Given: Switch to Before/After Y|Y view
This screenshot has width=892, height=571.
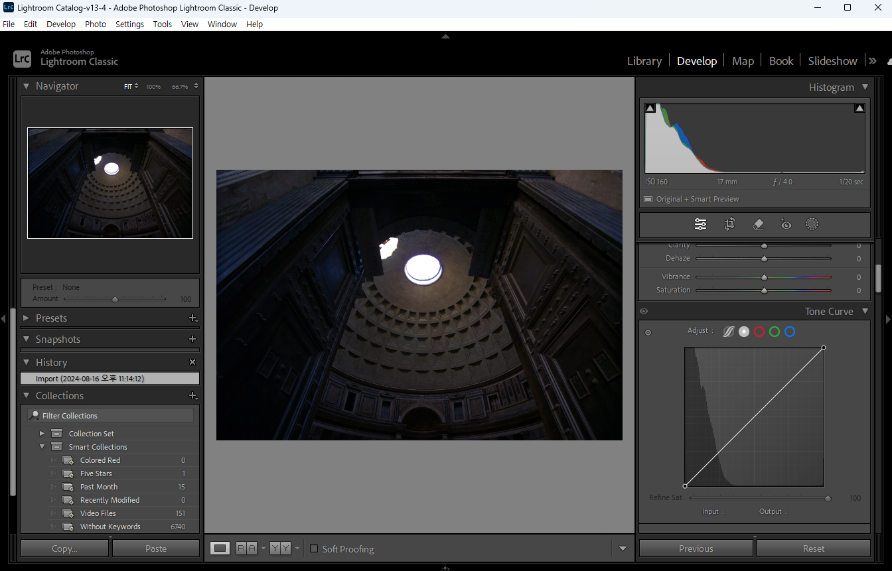Looking at the screenshot, I should click(x=280, y=548).
